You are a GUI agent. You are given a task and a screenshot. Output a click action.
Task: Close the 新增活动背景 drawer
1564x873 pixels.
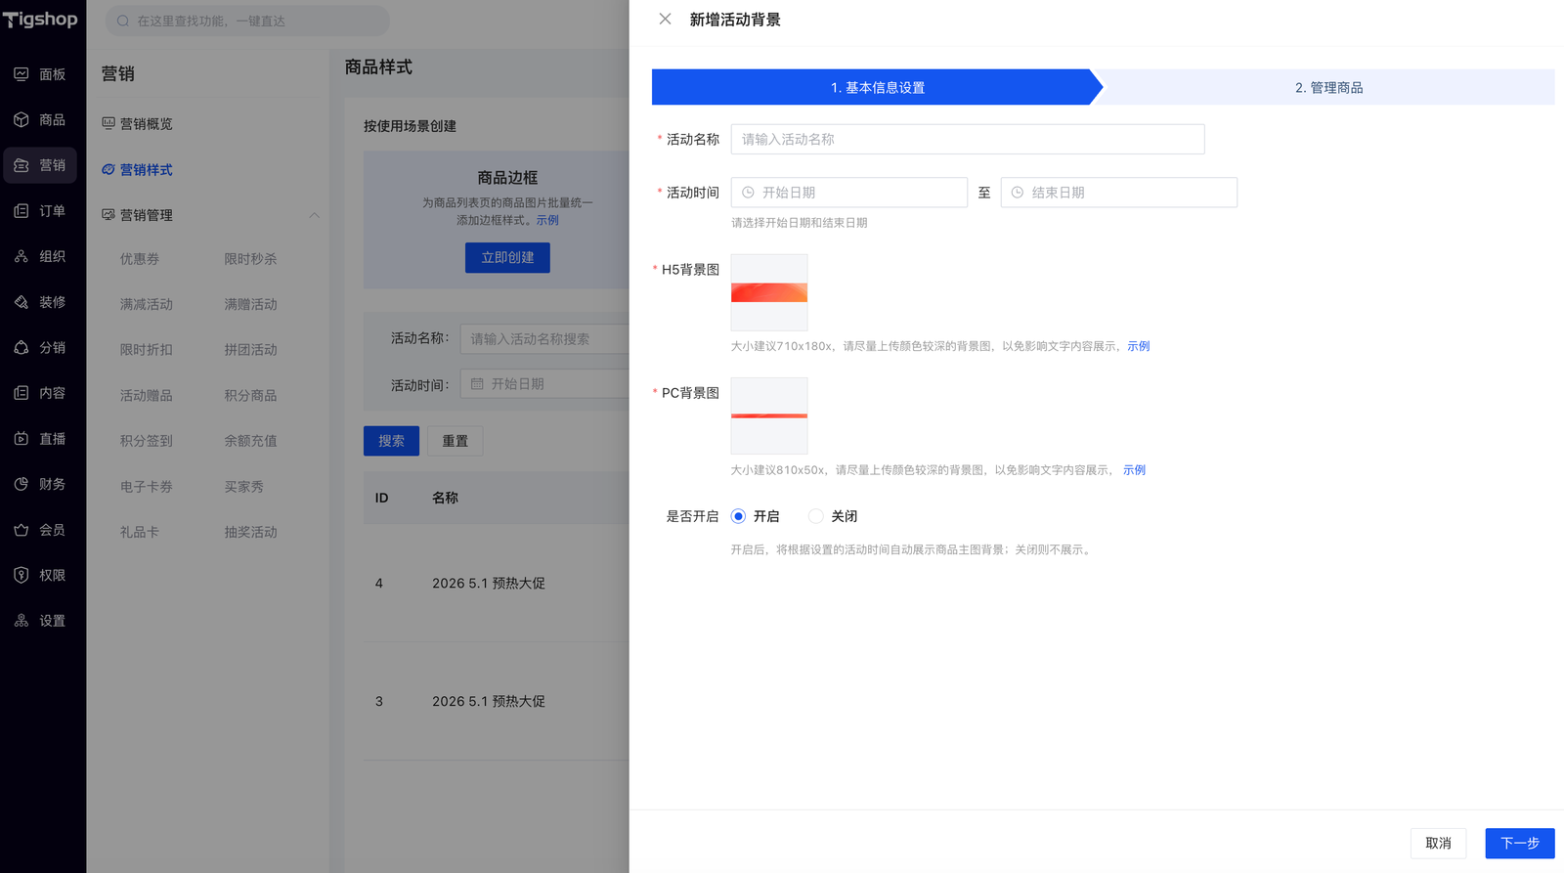[665, 20]
